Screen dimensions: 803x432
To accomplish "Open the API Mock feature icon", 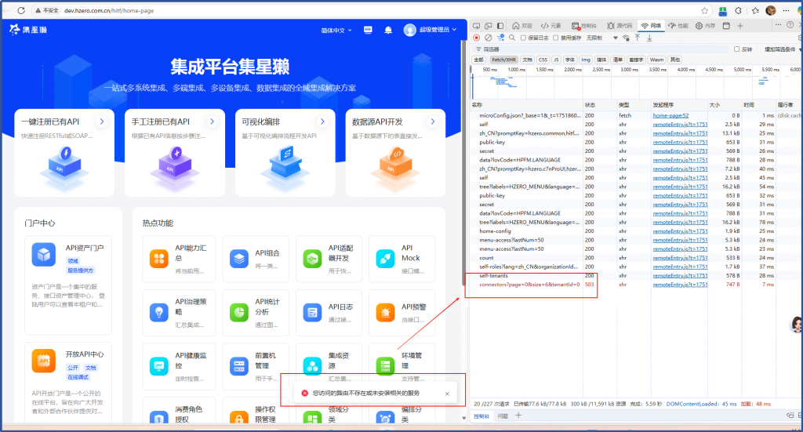I will [x=385, y=258].
